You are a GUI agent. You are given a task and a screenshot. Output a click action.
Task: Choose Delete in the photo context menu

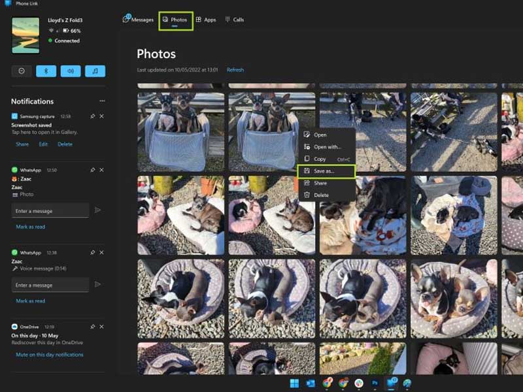click(327, 195)
